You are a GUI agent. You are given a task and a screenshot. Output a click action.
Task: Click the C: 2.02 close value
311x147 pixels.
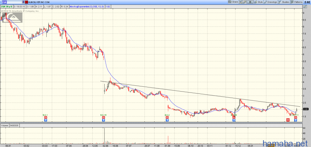click(56, 6)
